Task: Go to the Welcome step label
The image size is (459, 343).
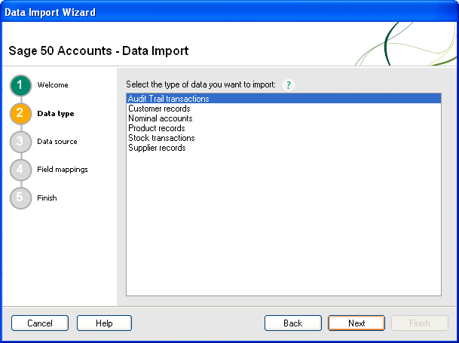Action: (x=53, y=85)
